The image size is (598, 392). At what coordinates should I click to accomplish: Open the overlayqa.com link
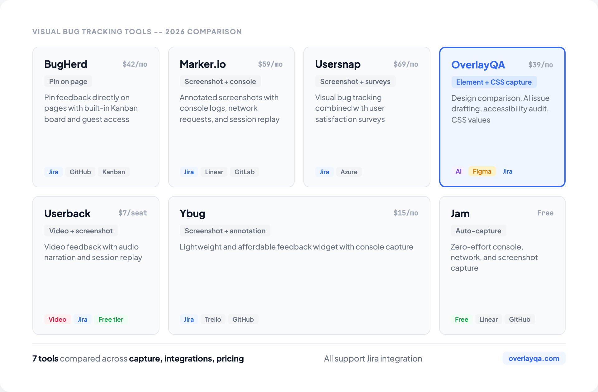(534, 358)
